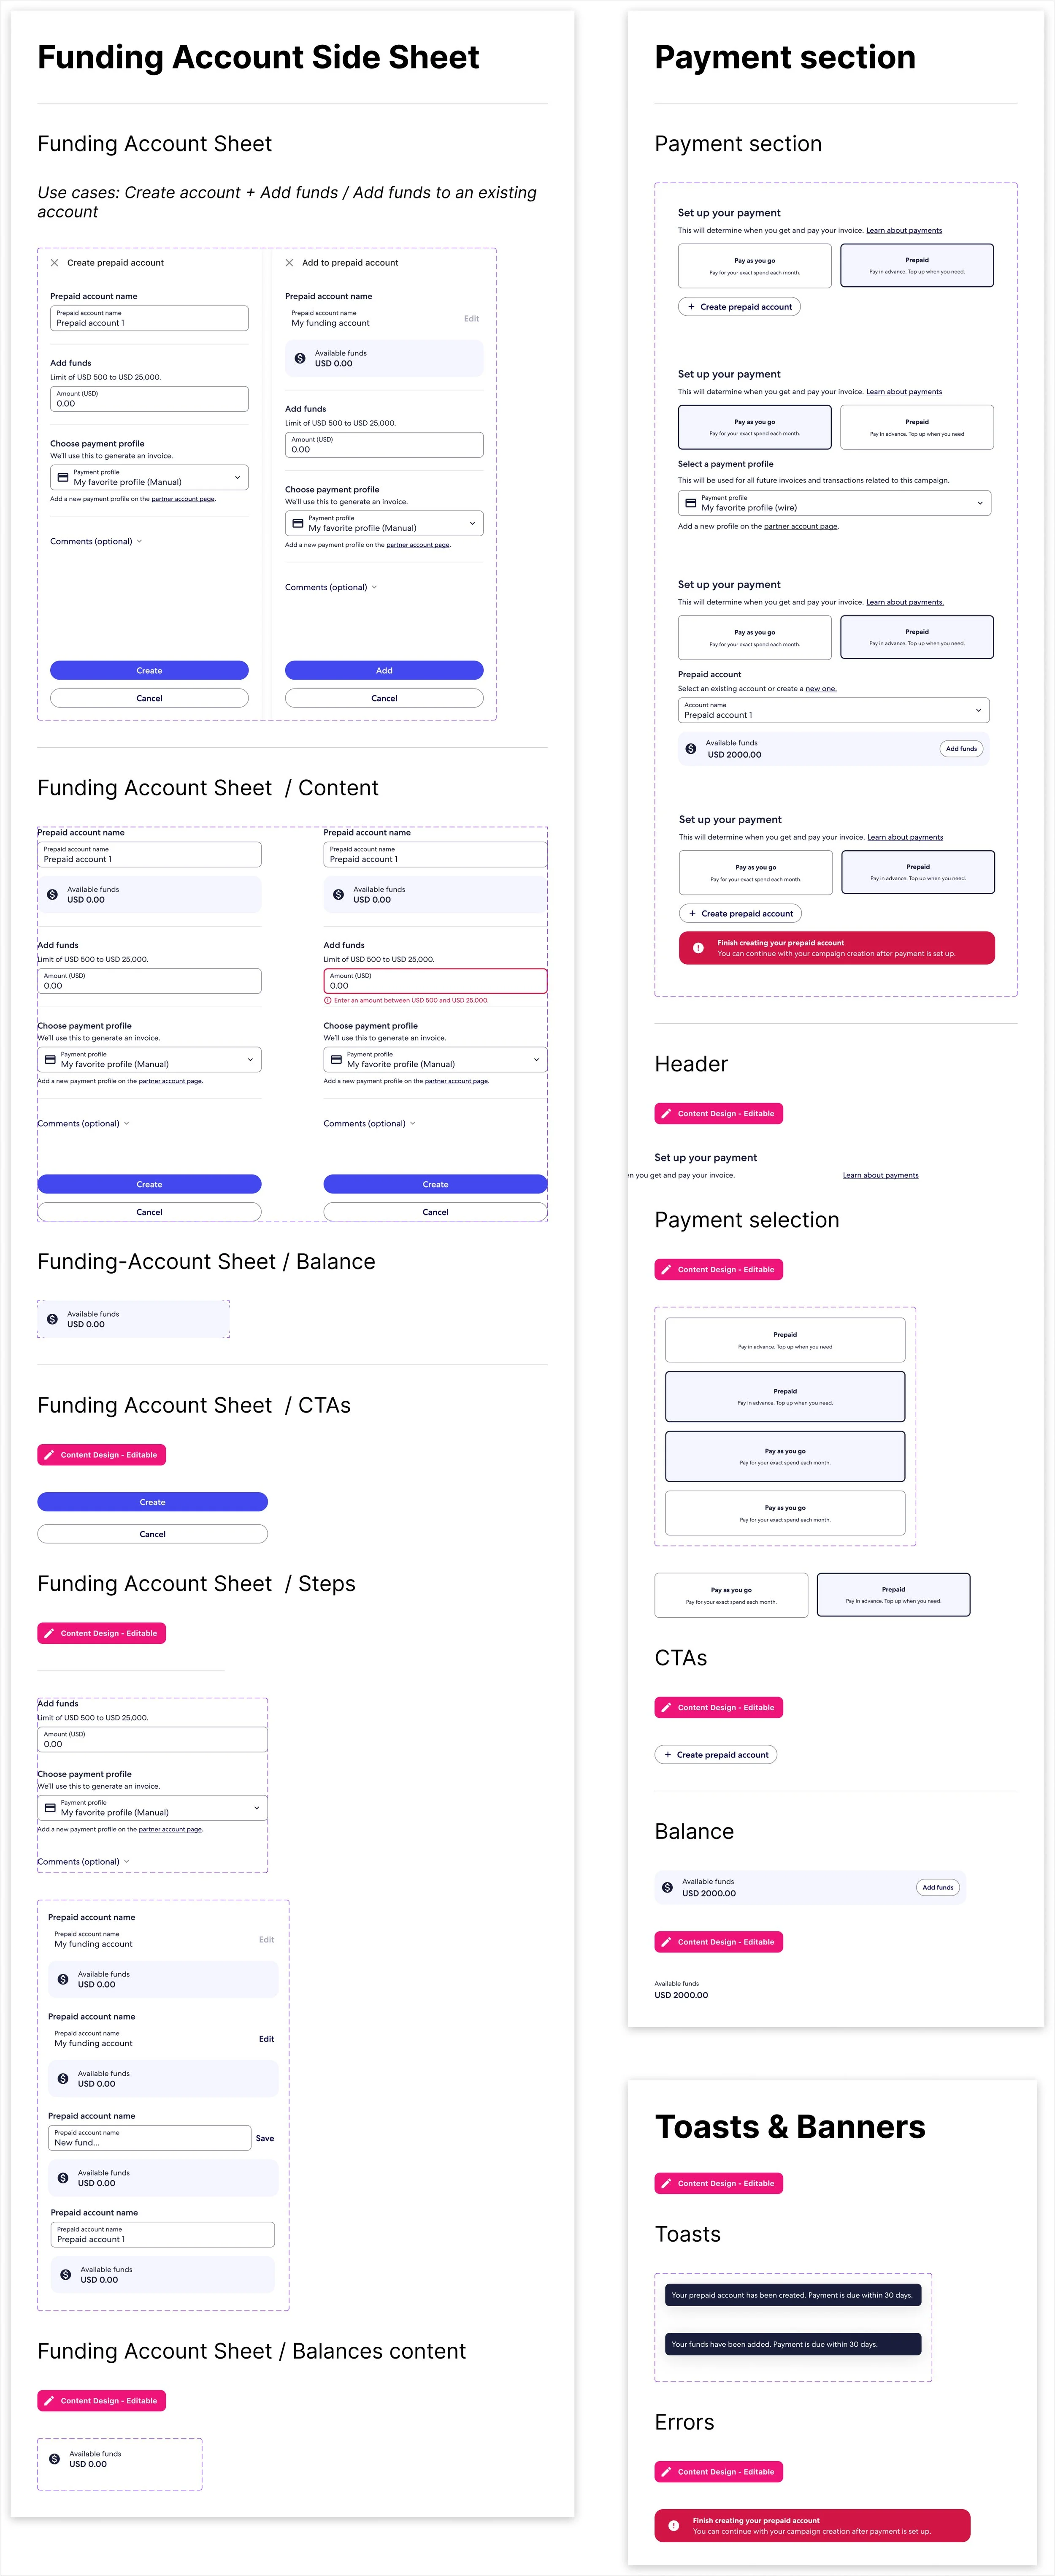Viewport: 1055px width, 2576px height.
Task: Select the Prepaid option in the first payment setup
Action: point(917,266)
